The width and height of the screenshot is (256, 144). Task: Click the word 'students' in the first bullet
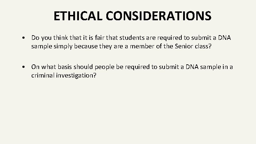tap(132, 38)
